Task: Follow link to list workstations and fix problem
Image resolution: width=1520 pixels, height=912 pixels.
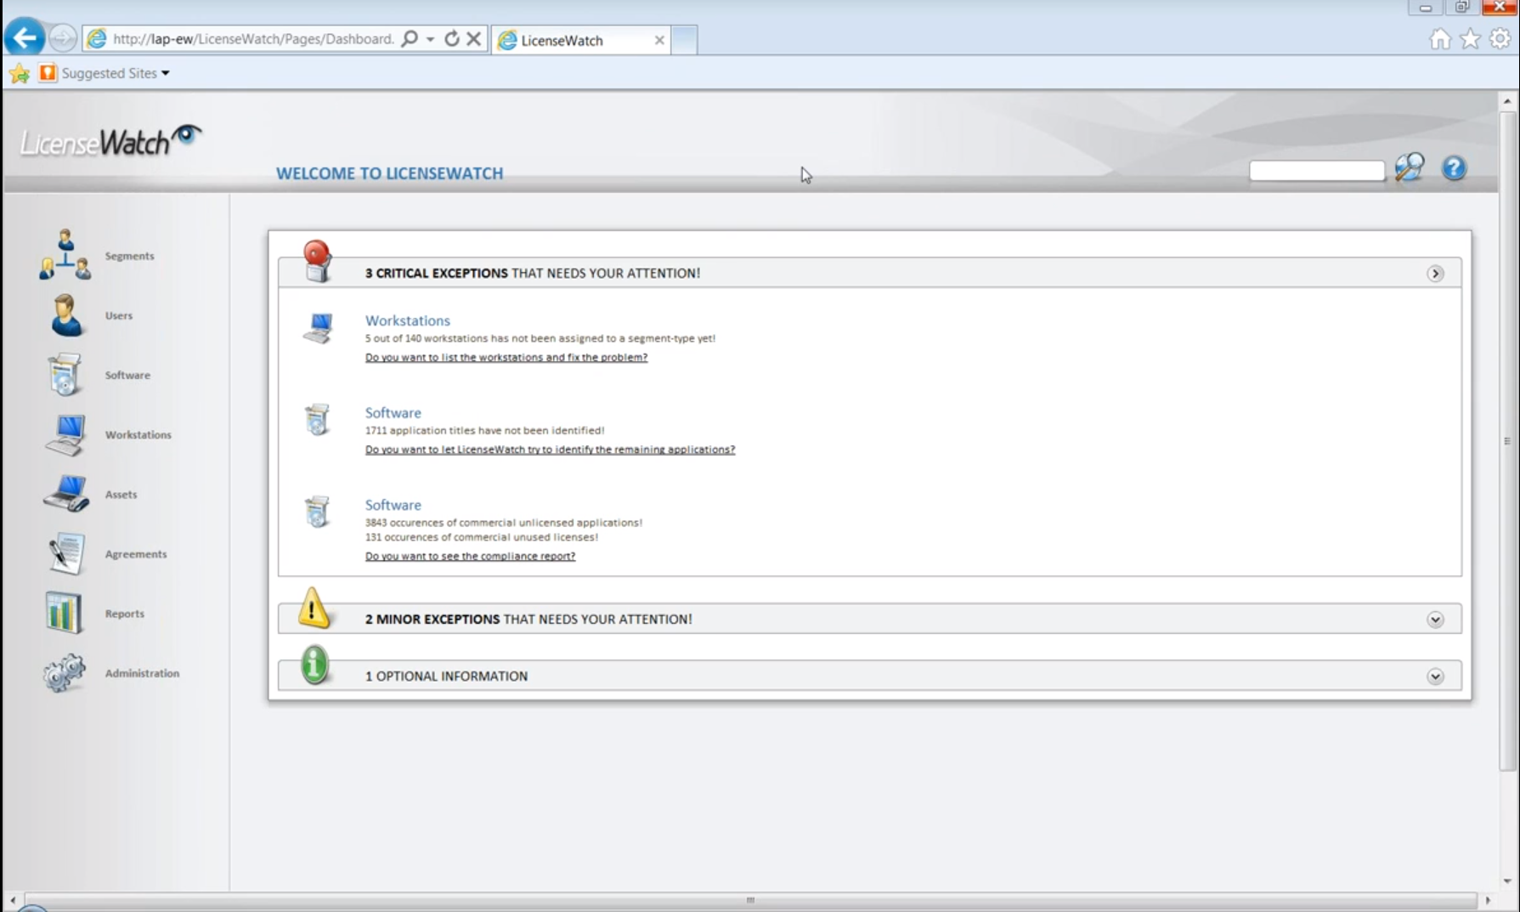Action: [x=506, y=357]
